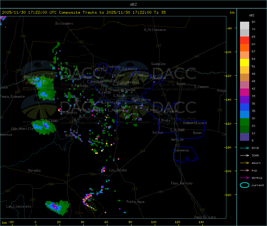Image resolution: width=267 pixels, height=226 pixels.
Task: Click the cyan current ellipse legend icon
Action: pos(244,185)
